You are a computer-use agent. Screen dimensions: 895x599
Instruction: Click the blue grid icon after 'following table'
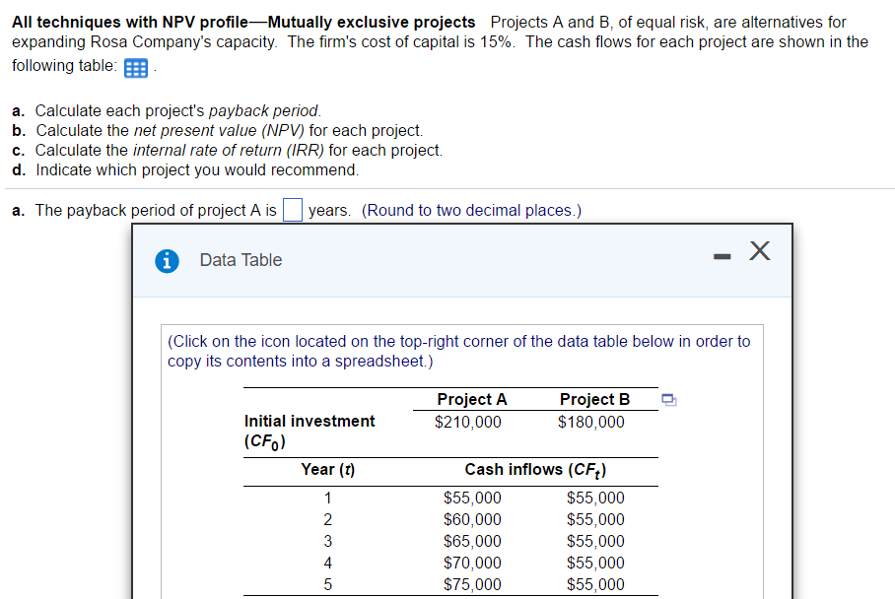pos(134,68)
